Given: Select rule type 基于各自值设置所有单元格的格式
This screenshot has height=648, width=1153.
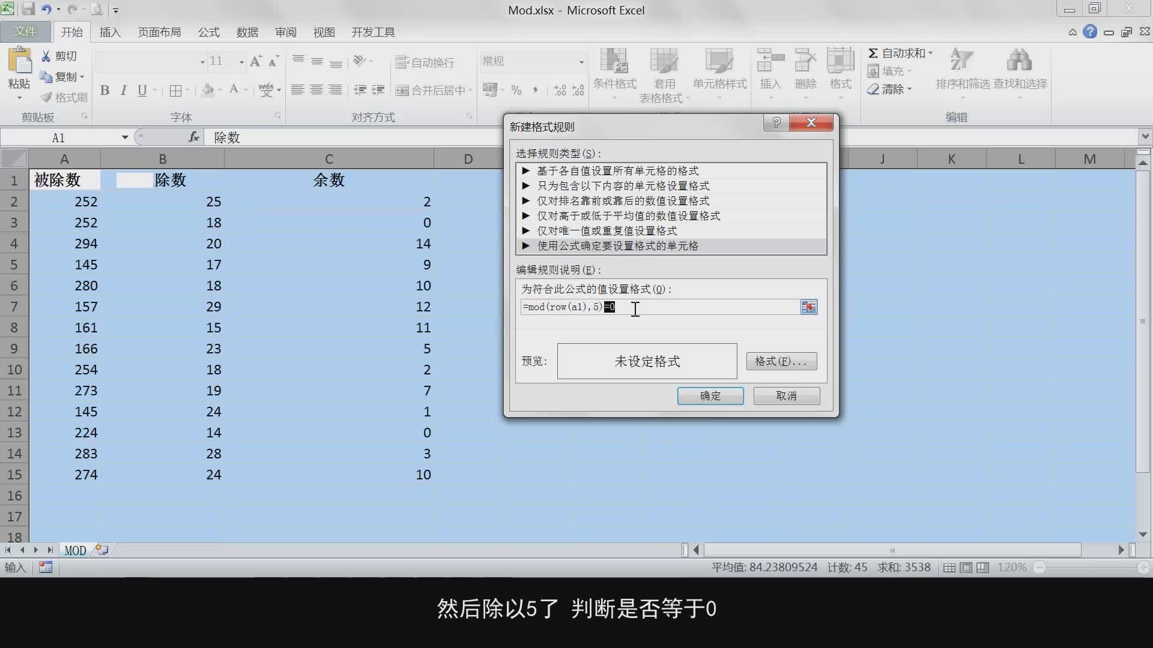Looking at the screenshot, I should (671, 171).
